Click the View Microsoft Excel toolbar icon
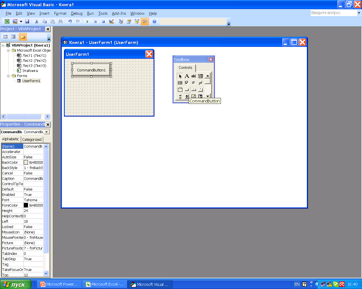Screen dimensions: 362x289 click(7, 21)
